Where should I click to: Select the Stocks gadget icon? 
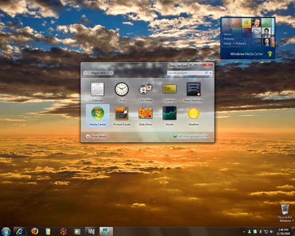pyautogui.click(x=169, y=113)
